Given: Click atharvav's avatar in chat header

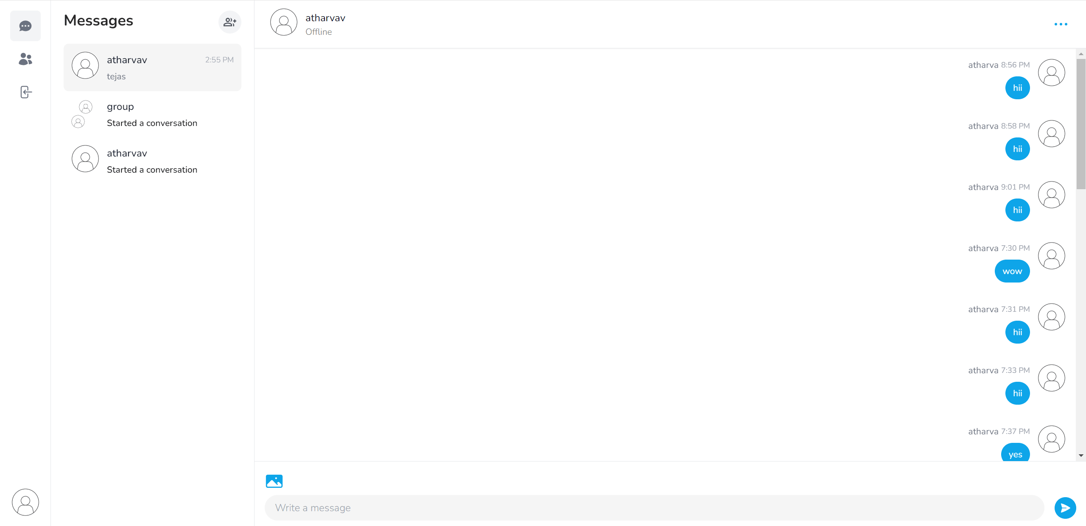Looking at the screenshot, I should (x=284, y=22).
